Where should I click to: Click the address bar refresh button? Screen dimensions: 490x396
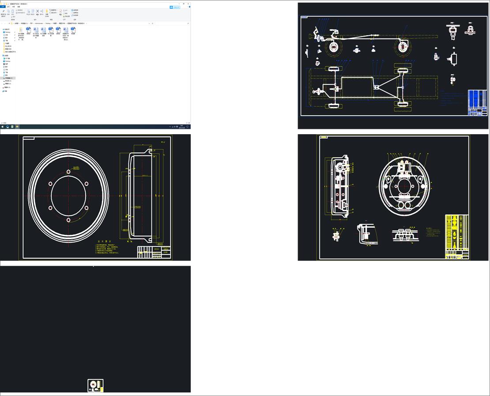click(152, 23)
